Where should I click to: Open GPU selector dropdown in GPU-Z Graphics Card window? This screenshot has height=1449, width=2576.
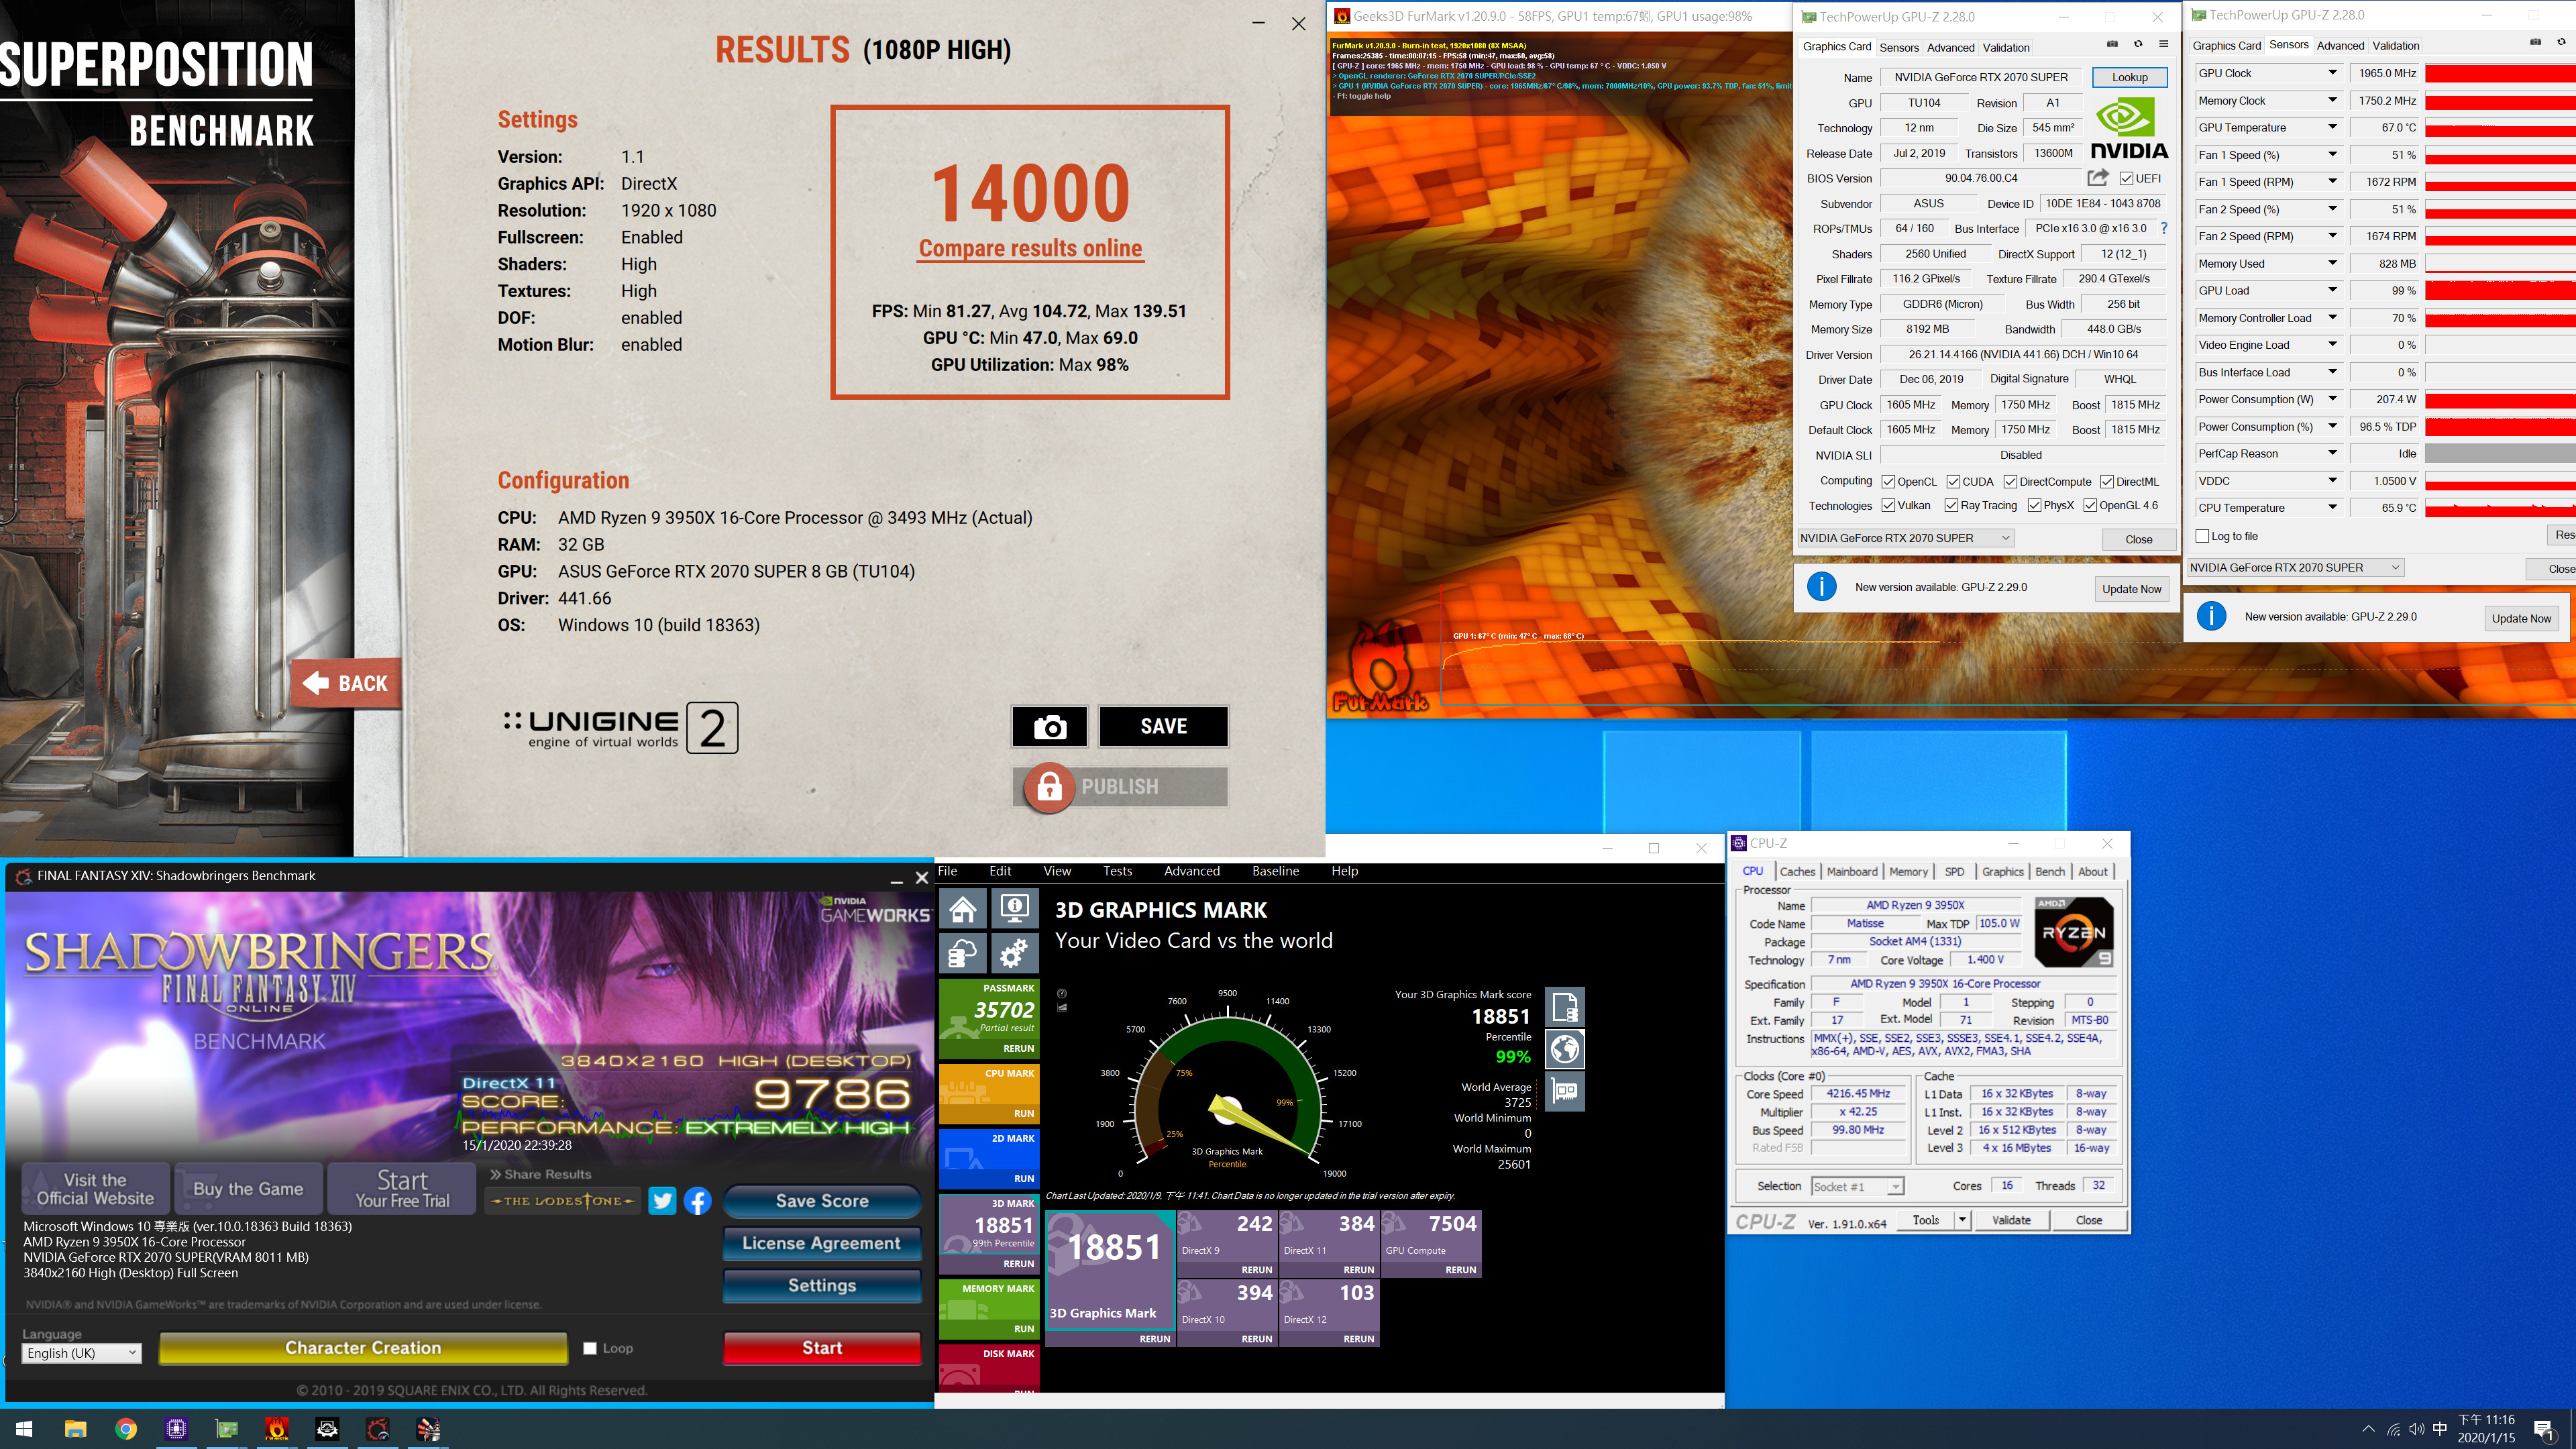pyautogui.click(x=1905, y=538)
